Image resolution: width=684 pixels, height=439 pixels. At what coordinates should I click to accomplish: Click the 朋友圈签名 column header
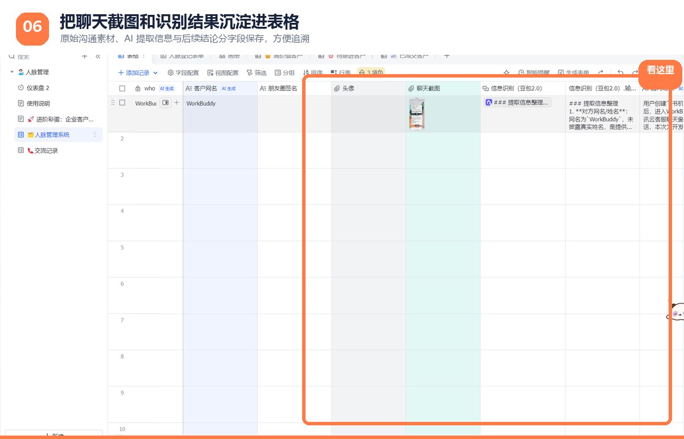(282, 88)
